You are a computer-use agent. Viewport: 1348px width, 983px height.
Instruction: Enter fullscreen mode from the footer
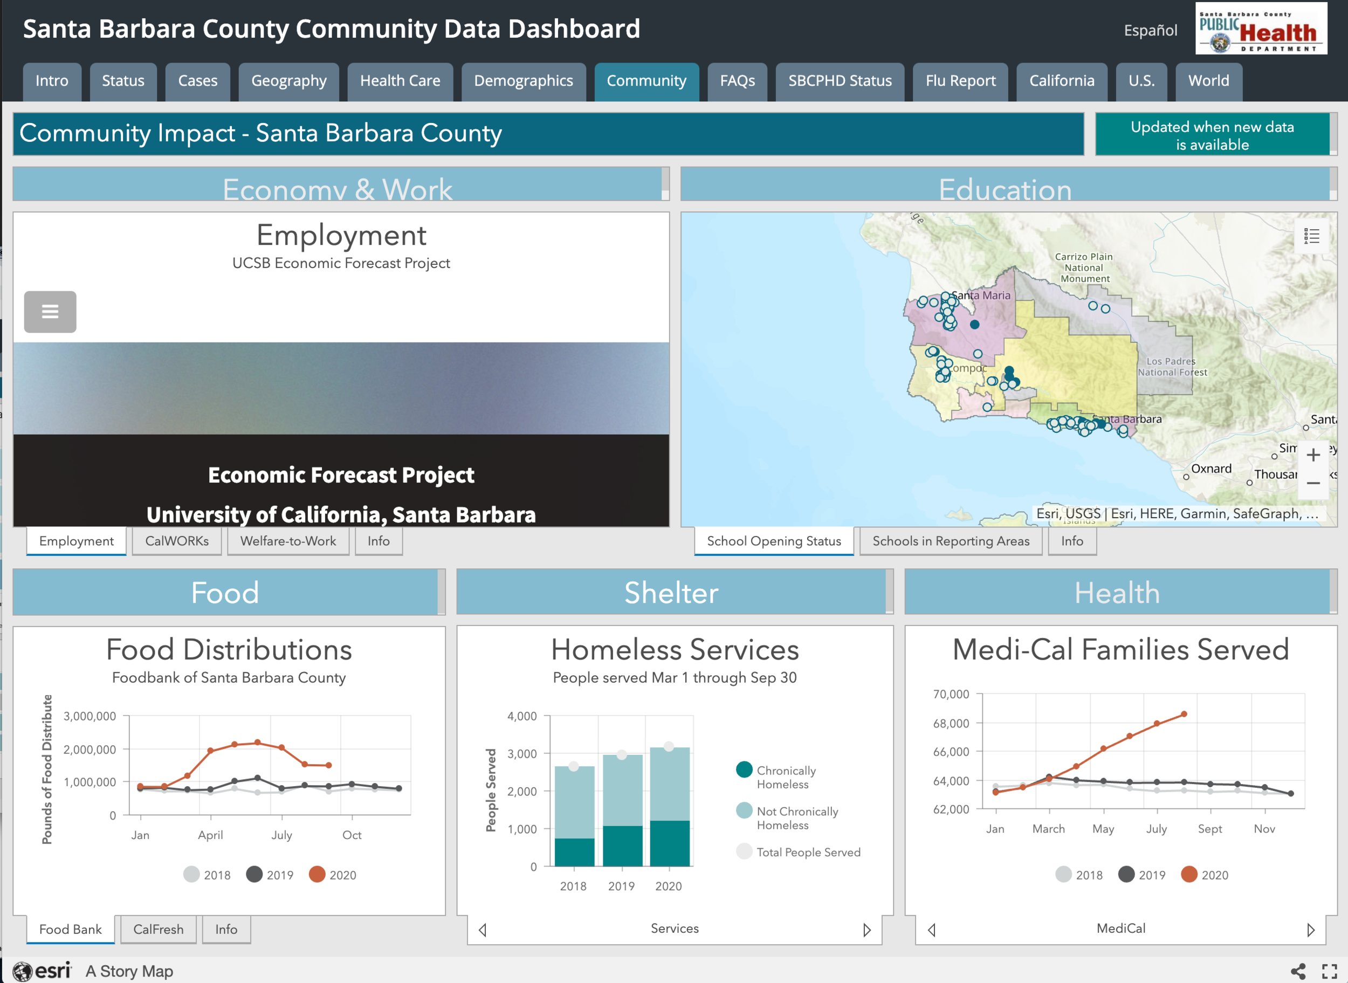(1330, 971)
